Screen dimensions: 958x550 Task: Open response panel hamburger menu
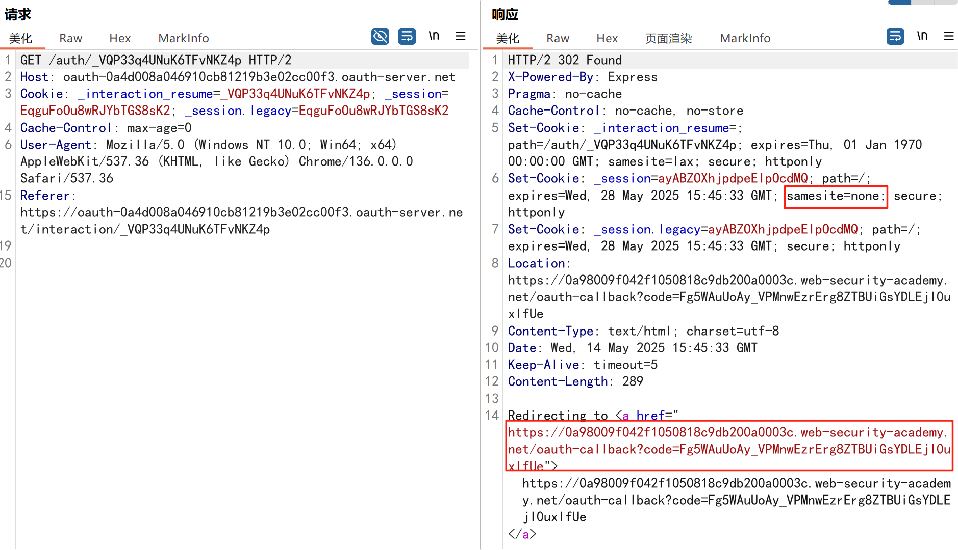(x=949, y=36)
